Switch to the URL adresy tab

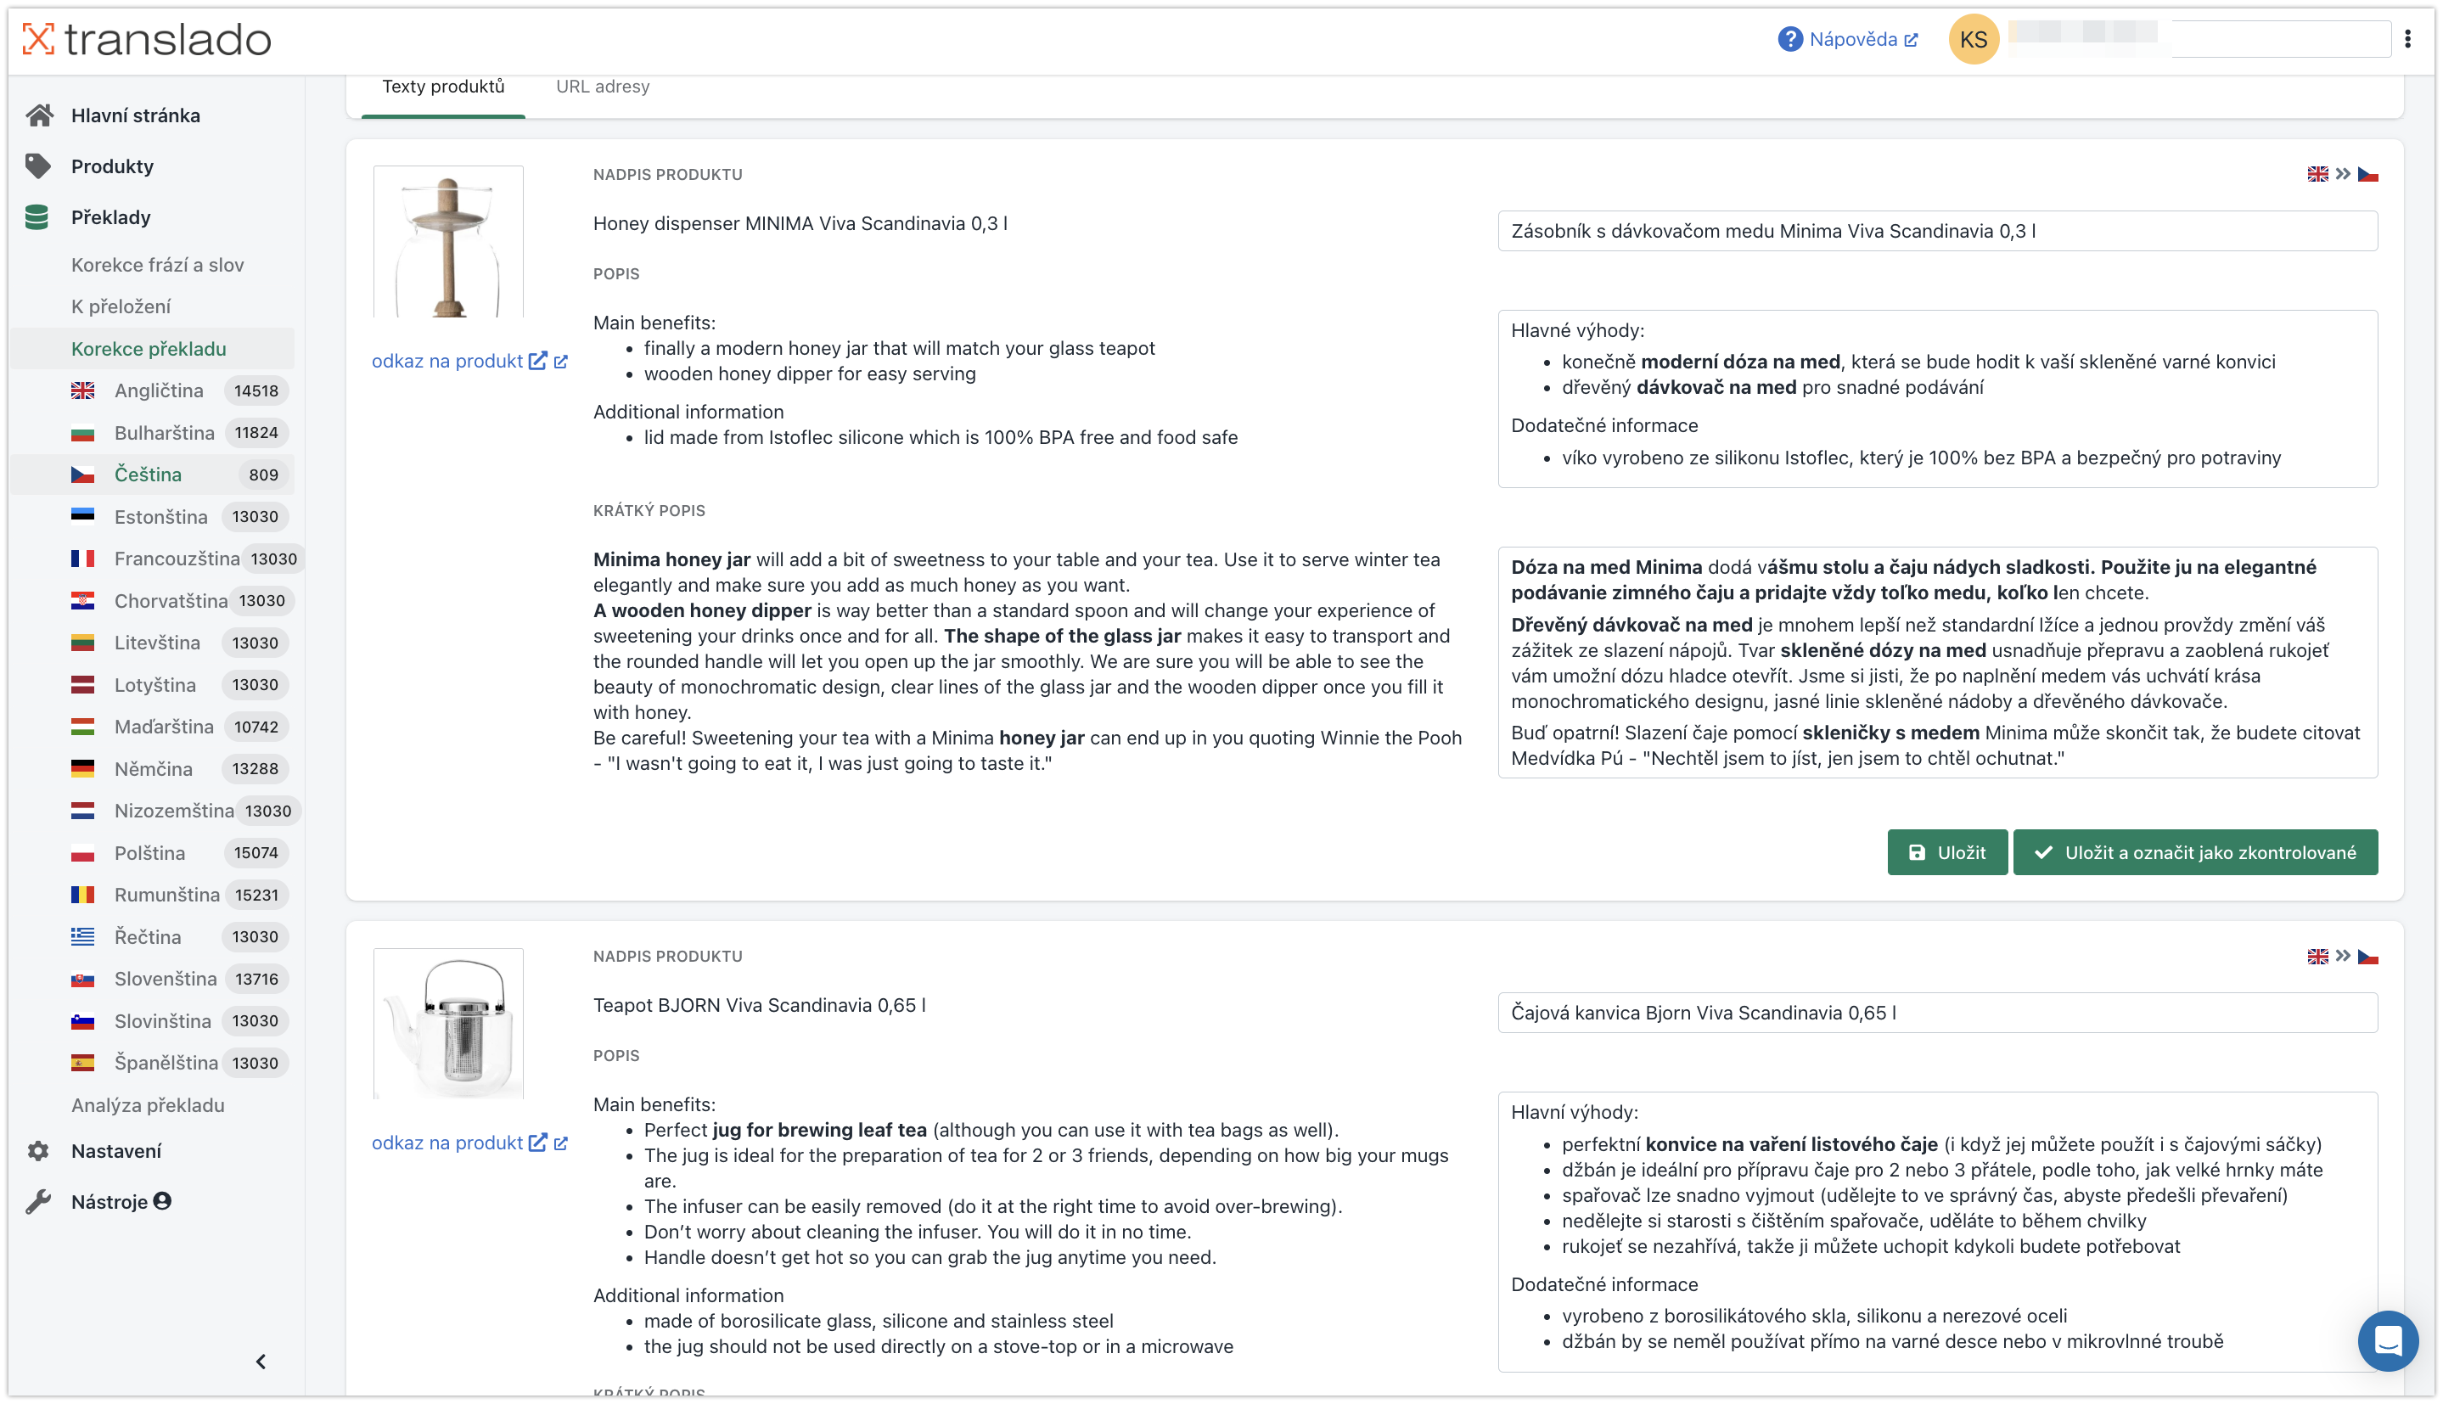point(603,87)
